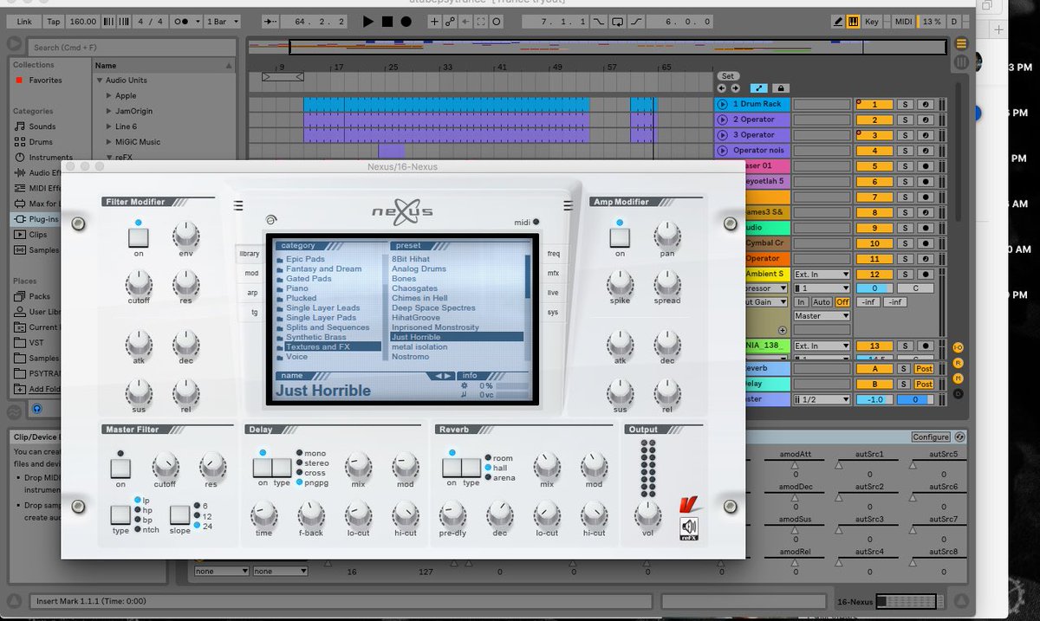Viewport: 1040px width, 621px height.
Task: Toggle Filter Modifier on button
Action: coord(139,237)
